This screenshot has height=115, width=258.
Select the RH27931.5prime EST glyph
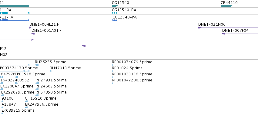tap(37, 83)
